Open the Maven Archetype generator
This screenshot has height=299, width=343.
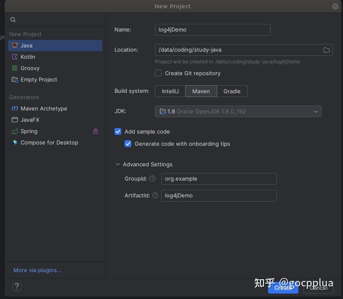(x=15, y=108)
